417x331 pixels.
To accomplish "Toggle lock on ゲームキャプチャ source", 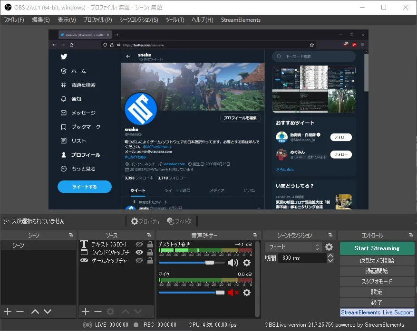I will click(150, 260).
